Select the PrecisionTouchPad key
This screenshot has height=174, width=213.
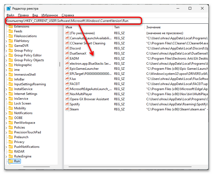pos(27,132)
